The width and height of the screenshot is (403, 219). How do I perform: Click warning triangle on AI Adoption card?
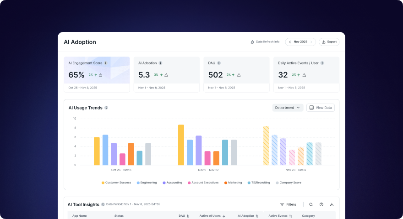[166, 75]
